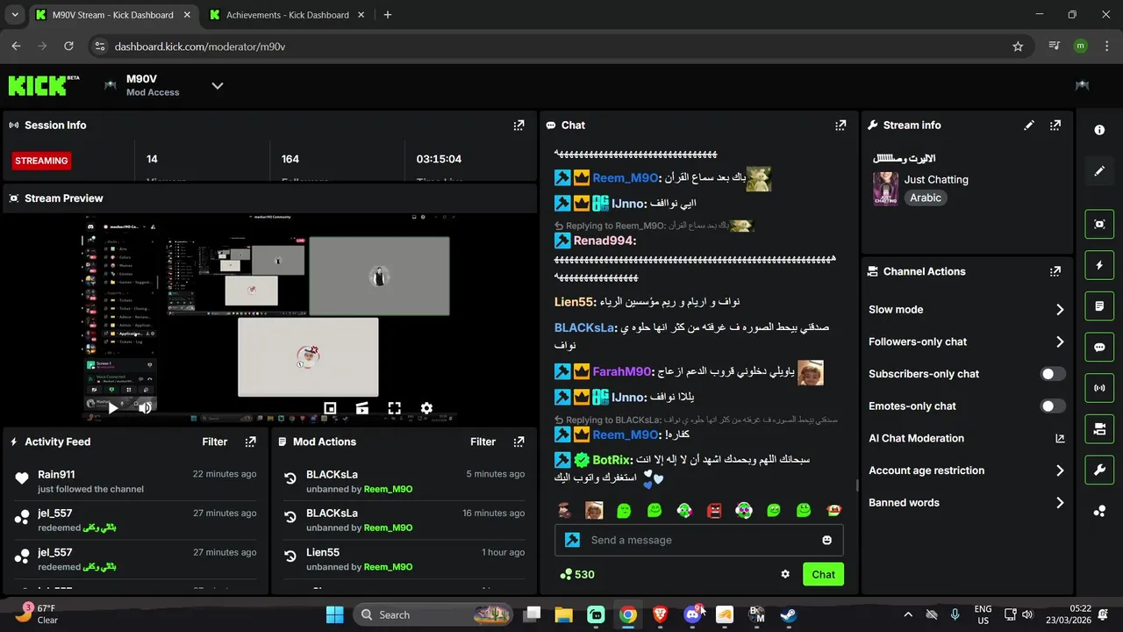Click FarahM90 username in chat
1123x632 pixels.
point(622,372)
